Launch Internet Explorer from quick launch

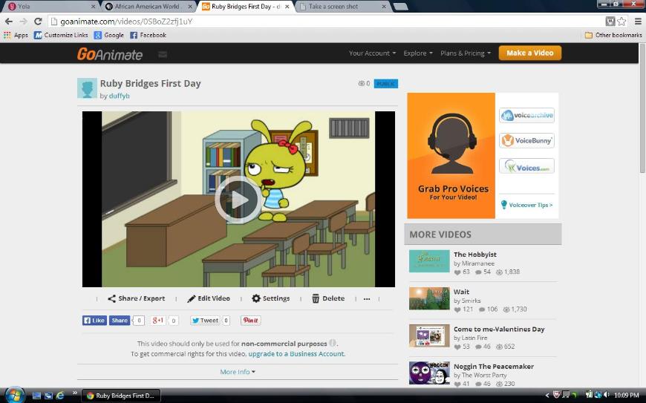click(x=60, y=396)
